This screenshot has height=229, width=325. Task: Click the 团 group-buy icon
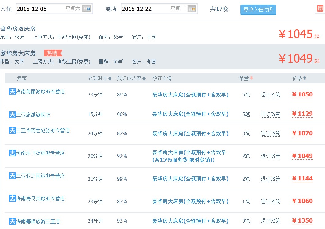click(320, 9)
